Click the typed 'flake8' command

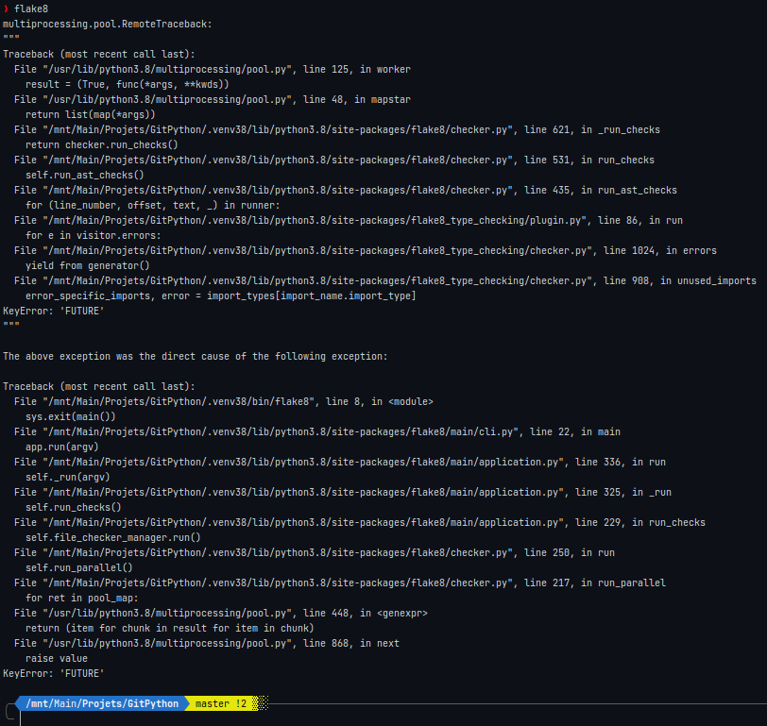tap(31, 8)
